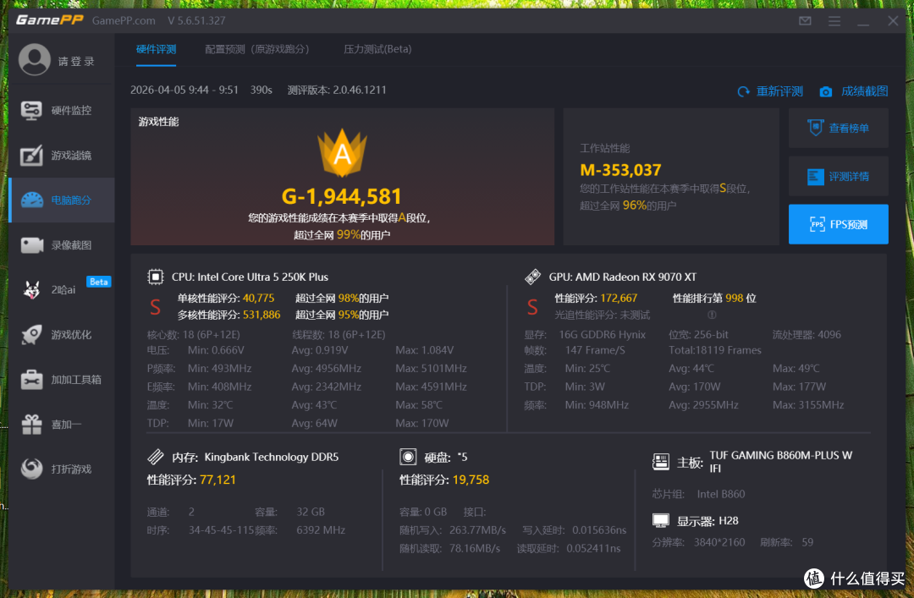Click the hard disk icon
This screenshot has width=914, height=598.
point(408,457)
